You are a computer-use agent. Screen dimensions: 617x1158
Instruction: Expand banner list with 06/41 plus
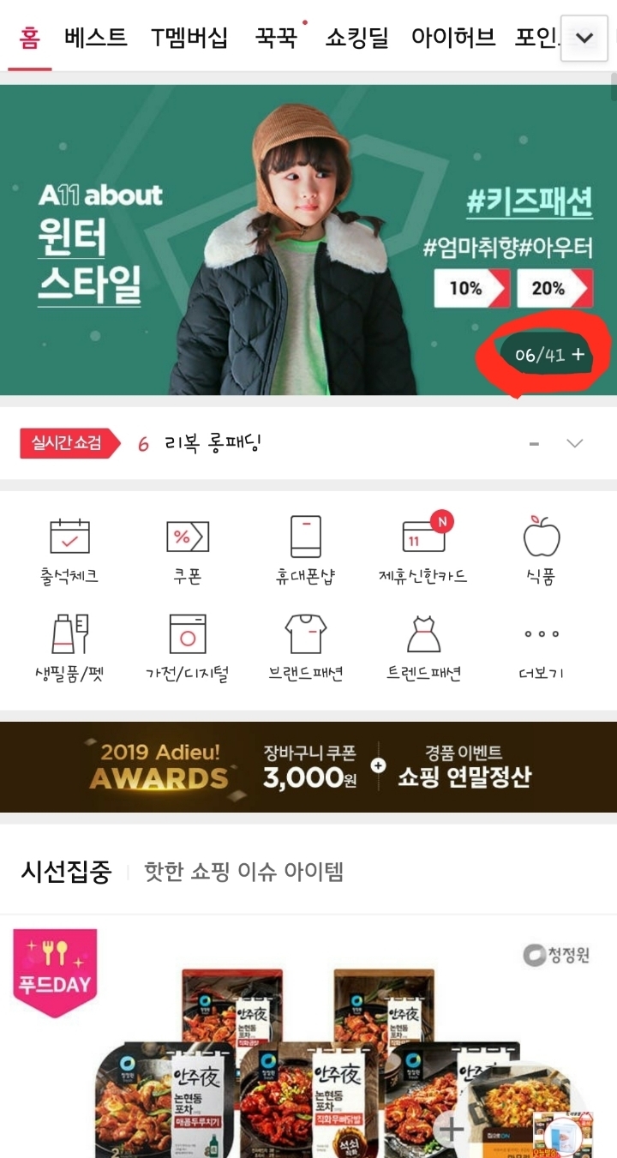[x=550, y=355]
